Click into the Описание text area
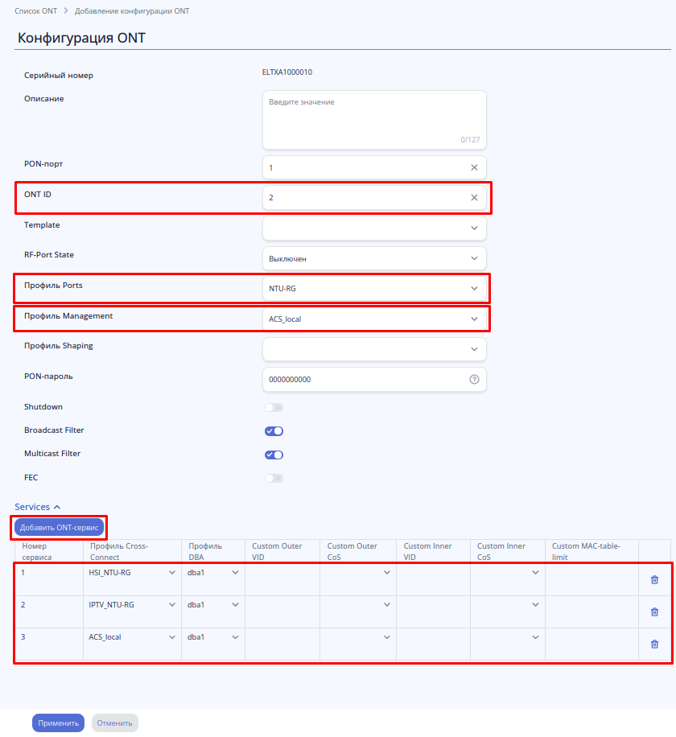 [374, 120]
